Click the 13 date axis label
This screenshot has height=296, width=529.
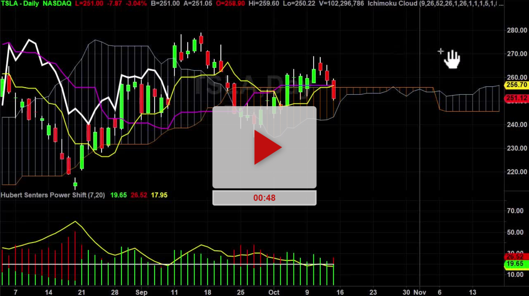point(473,292)
